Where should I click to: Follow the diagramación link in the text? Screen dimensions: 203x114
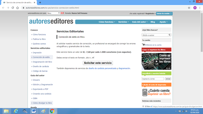pyautogui.click(x=124, y=68)
